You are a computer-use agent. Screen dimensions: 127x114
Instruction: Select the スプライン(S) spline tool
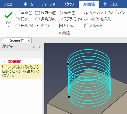(x=70, y=19)
